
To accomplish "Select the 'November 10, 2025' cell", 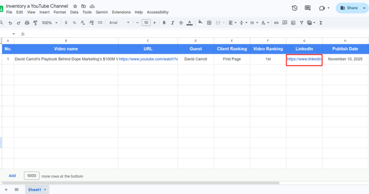I will [345, 59].
